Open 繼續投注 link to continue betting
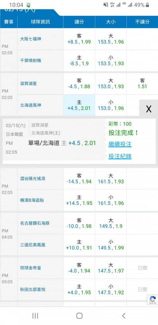Viewport: 158px width, 325px height. tap(120, 144)
